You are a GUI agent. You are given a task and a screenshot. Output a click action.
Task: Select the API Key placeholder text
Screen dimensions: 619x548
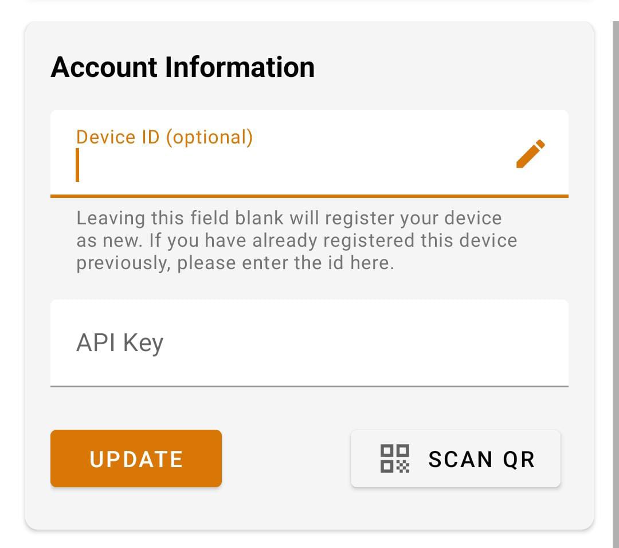[120, 343]
